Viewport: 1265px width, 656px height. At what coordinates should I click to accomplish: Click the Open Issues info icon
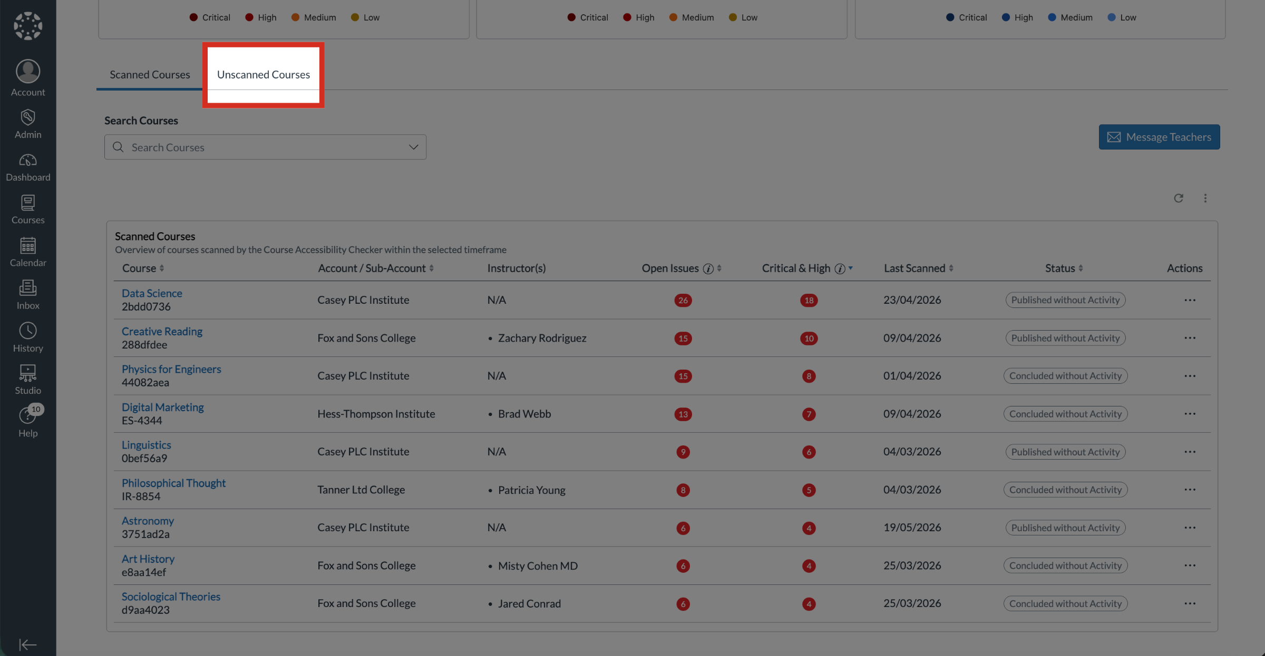(x=708, y=269)
